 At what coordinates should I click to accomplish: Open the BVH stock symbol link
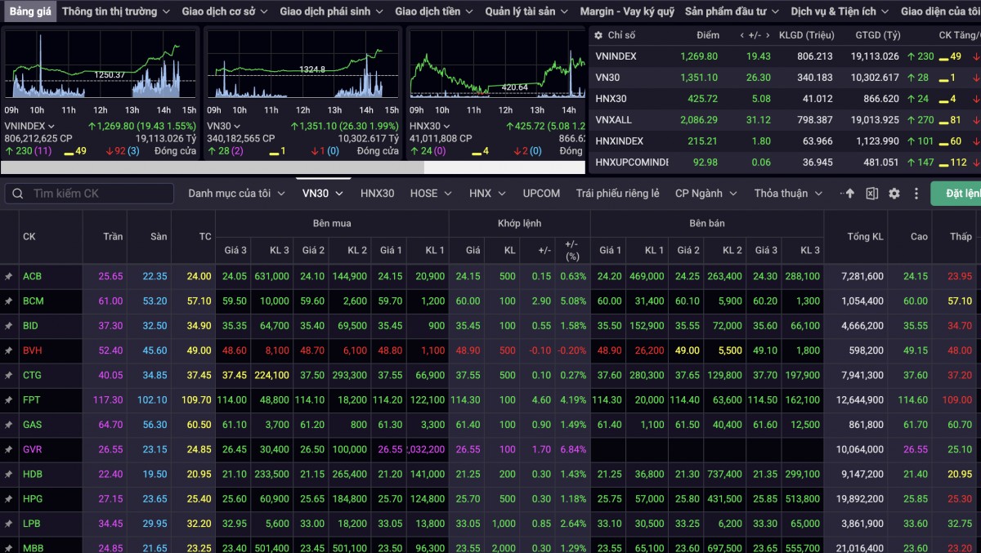(33, 350)
